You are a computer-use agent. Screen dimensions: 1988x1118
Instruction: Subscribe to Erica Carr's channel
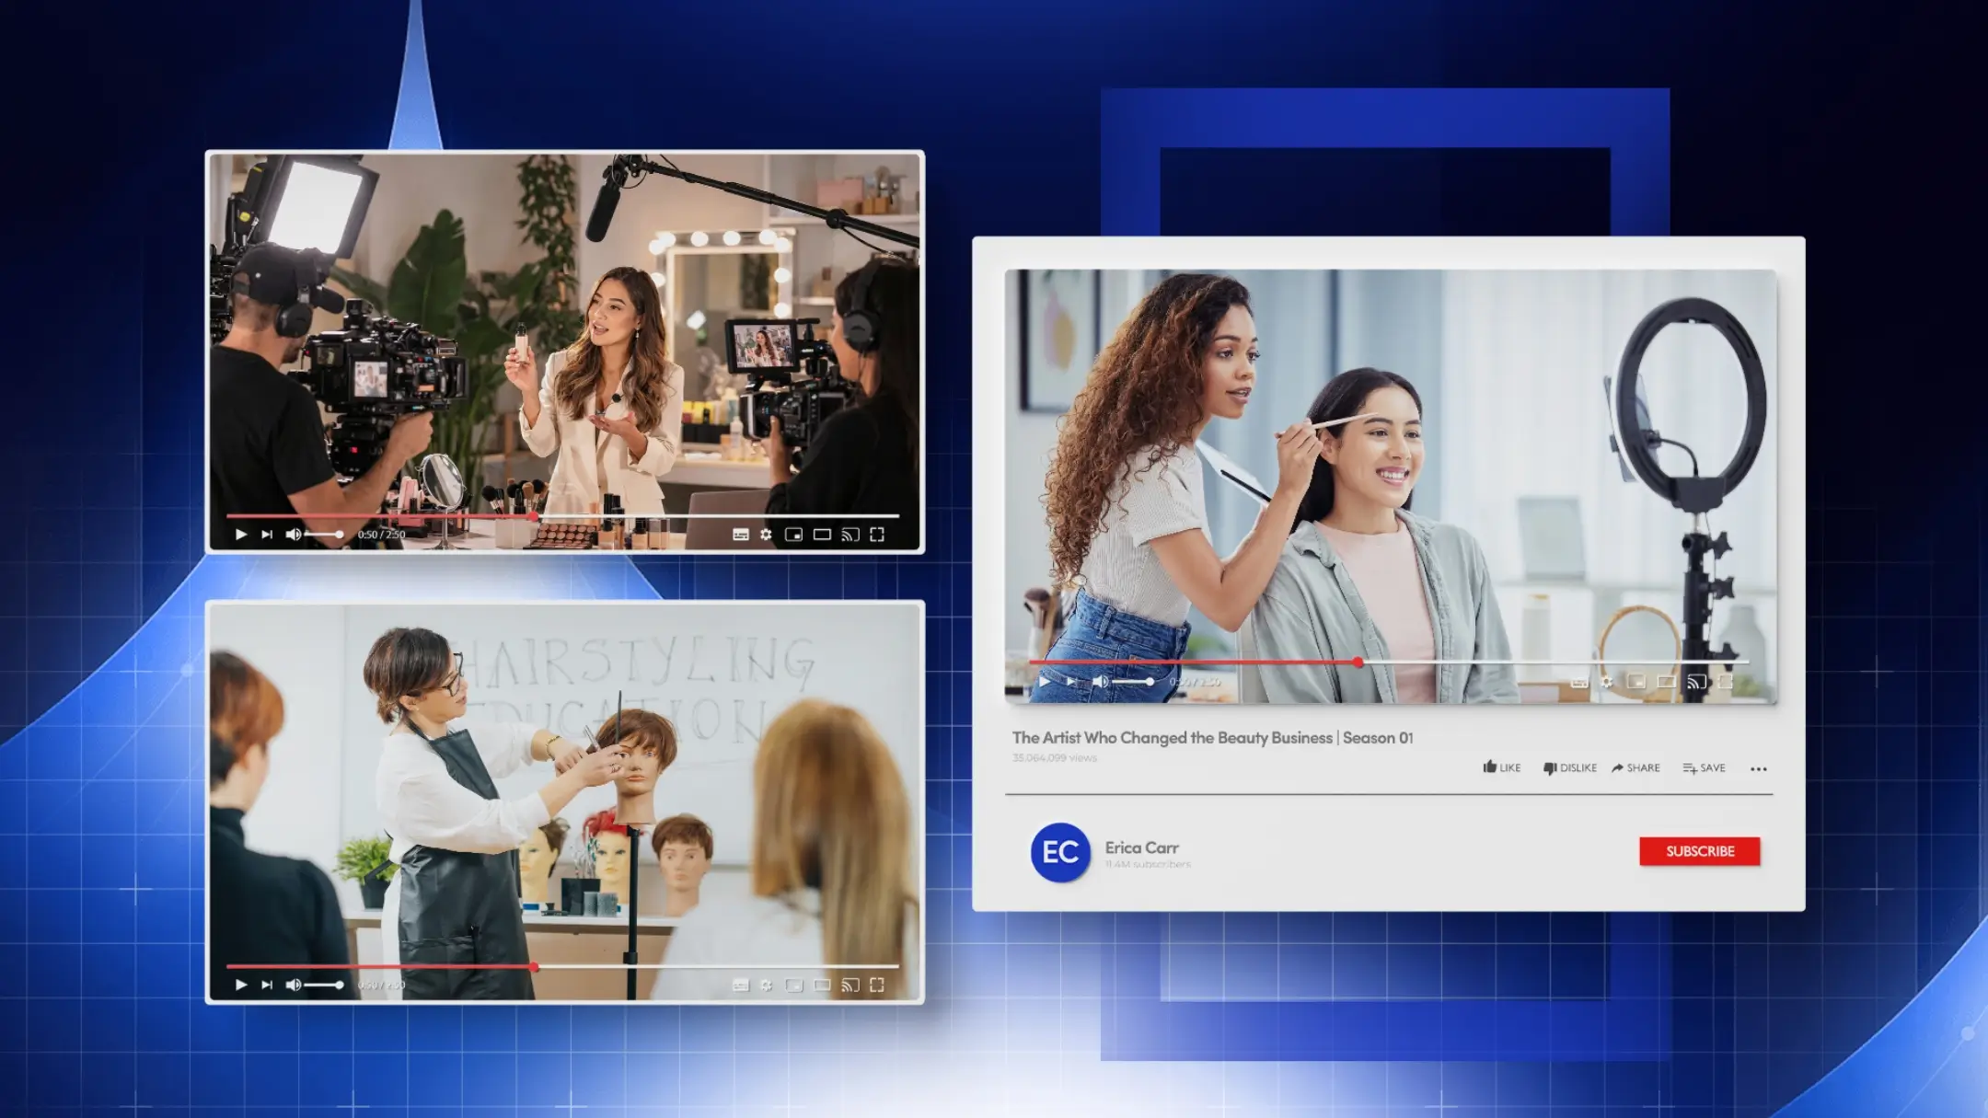coord(1700,851)
